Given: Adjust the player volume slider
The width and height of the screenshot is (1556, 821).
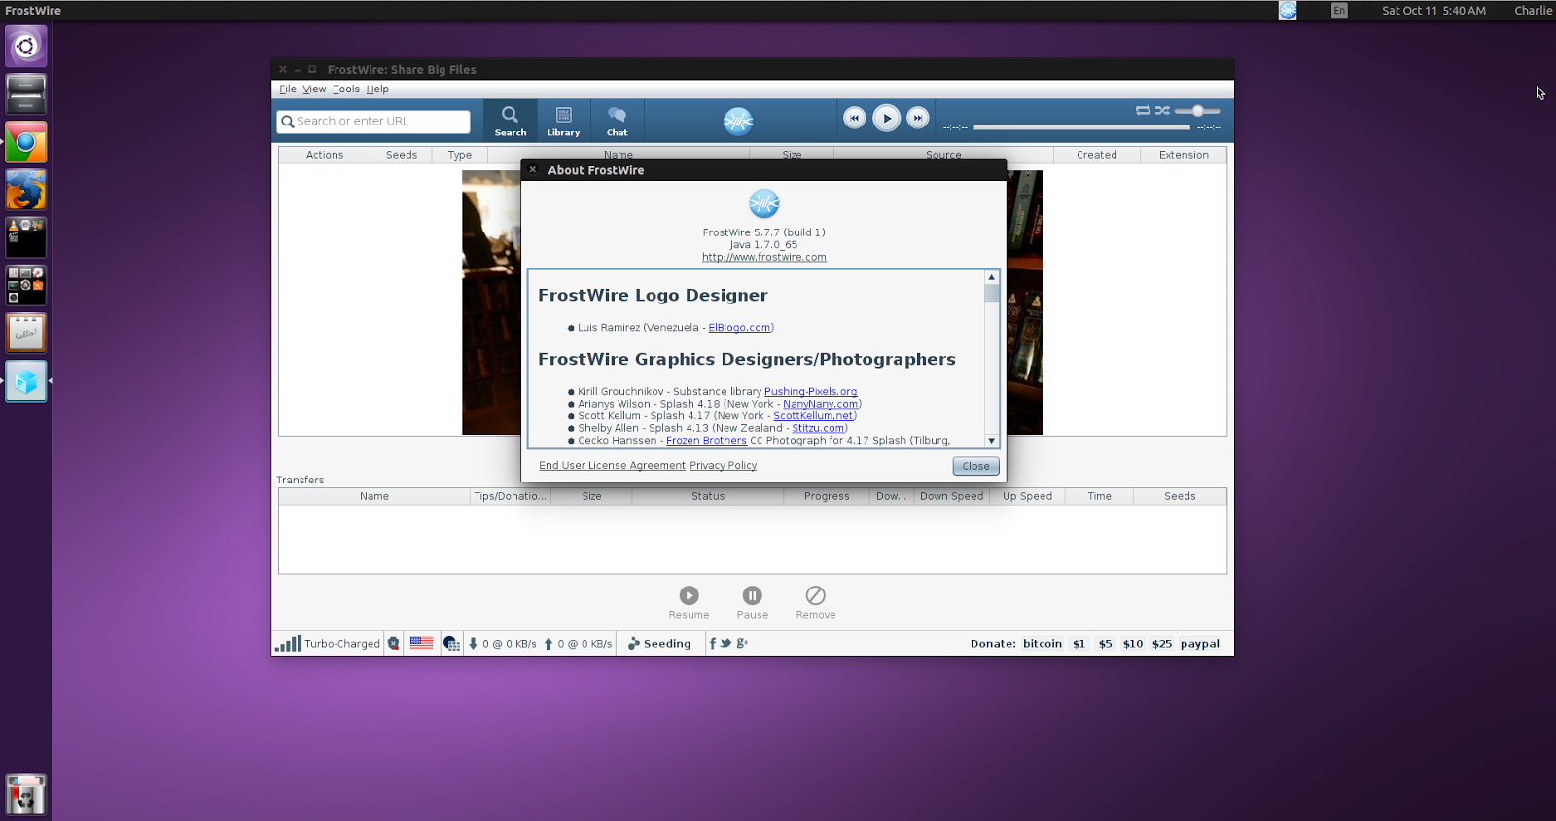Looking at the screenshot, I should pos(1198,111).
